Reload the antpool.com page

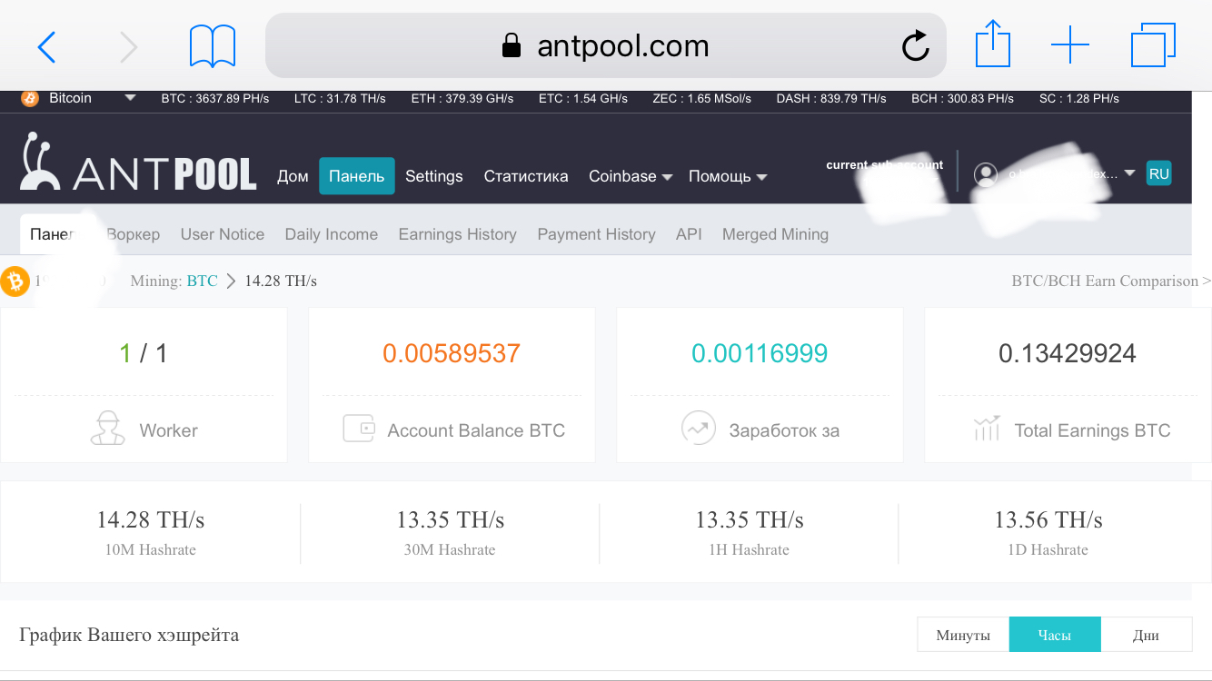click(915, 45)
